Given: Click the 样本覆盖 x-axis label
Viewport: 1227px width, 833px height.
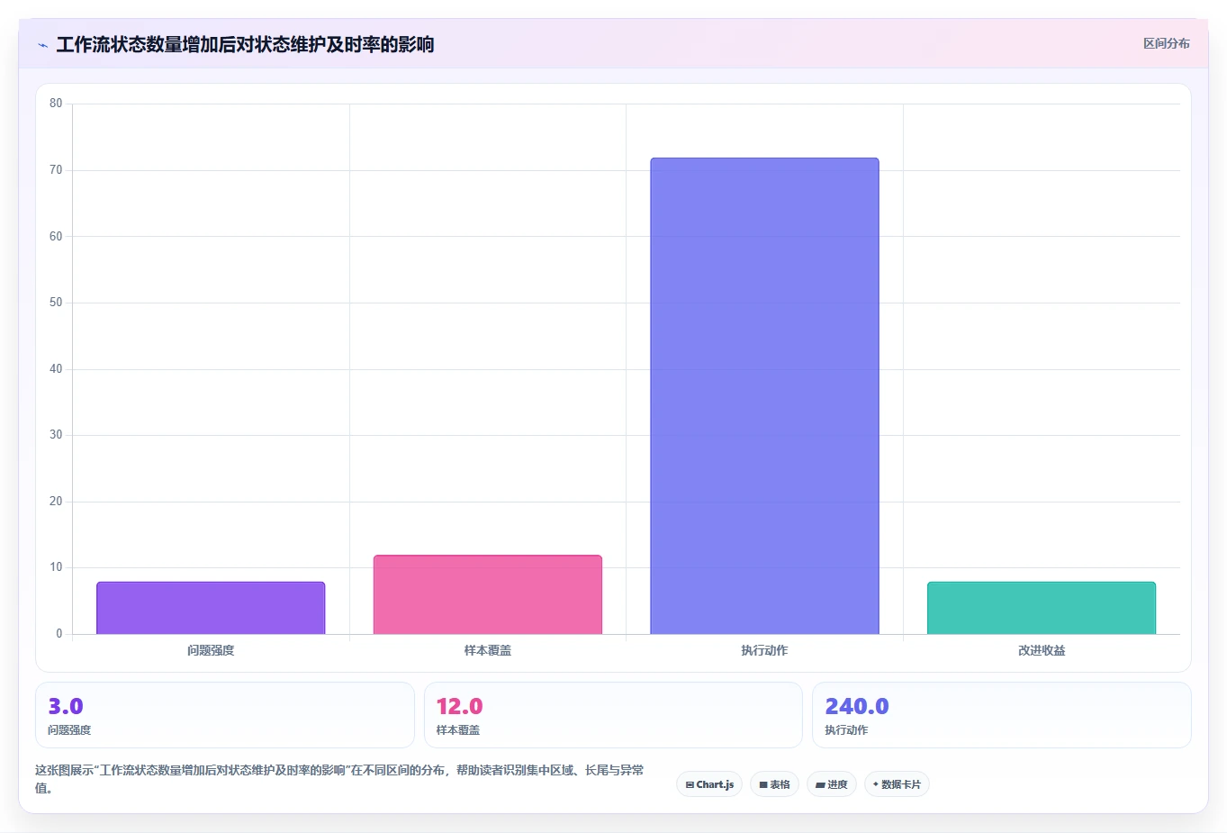Looking at the screenshot, I should [x=488, y=650].
